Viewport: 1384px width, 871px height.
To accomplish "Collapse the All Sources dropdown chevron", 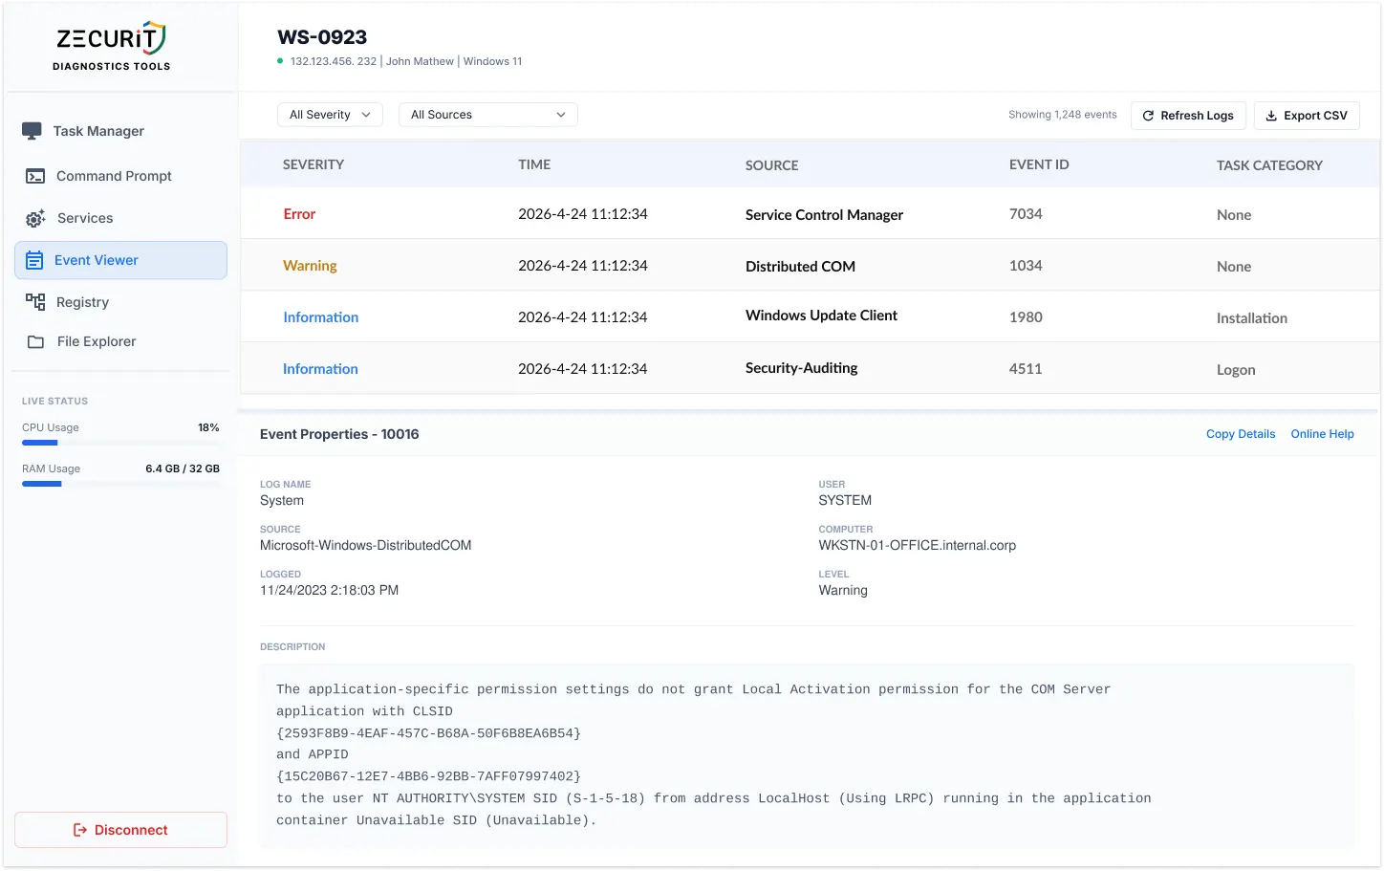I will point(563,114).
